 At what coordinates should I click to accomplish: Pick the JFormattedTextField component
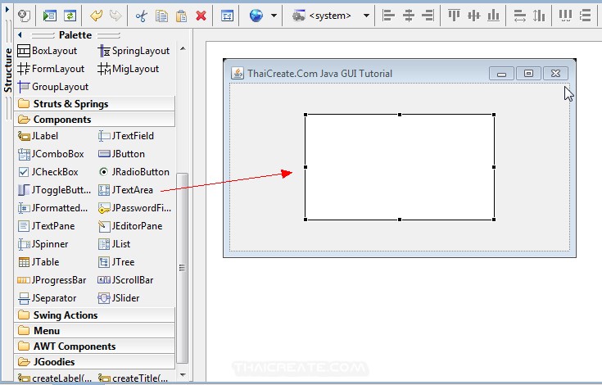point(53,208)
